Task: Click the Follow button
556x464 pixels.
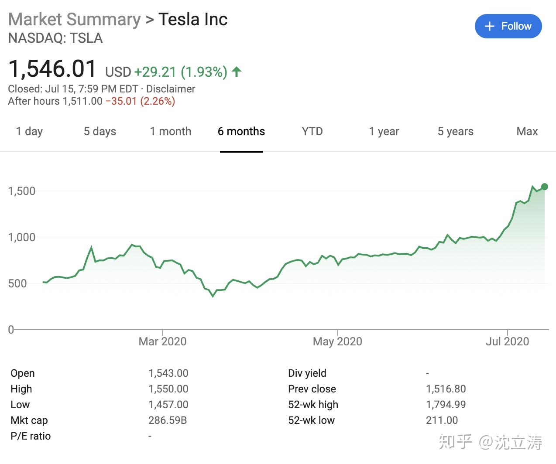Action: [x=508, y=26]
